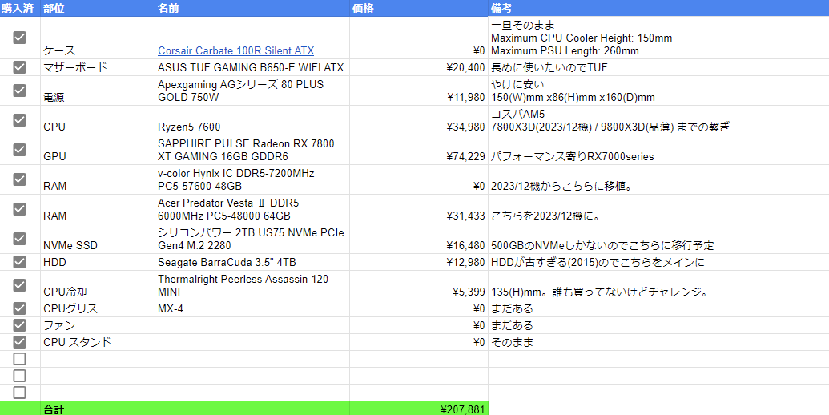Select the SAPPHIRE PULSE Radeon RX 7800 XT cell
This screenshot has height=415, width=829.
click(x=252, y=150)
